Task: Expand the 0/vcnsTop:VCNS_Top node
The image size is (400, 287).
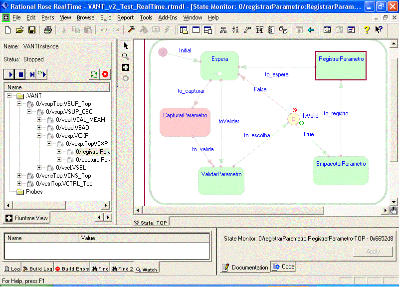Action: (19, 175)
